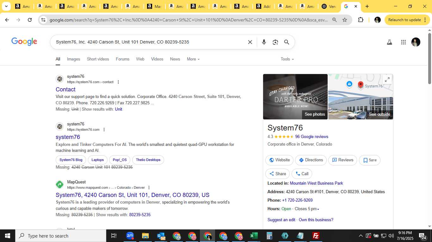Open Chrome profile avatar in toolbar
The width and height of the screenshot is (432, 242).
point(377,20)
